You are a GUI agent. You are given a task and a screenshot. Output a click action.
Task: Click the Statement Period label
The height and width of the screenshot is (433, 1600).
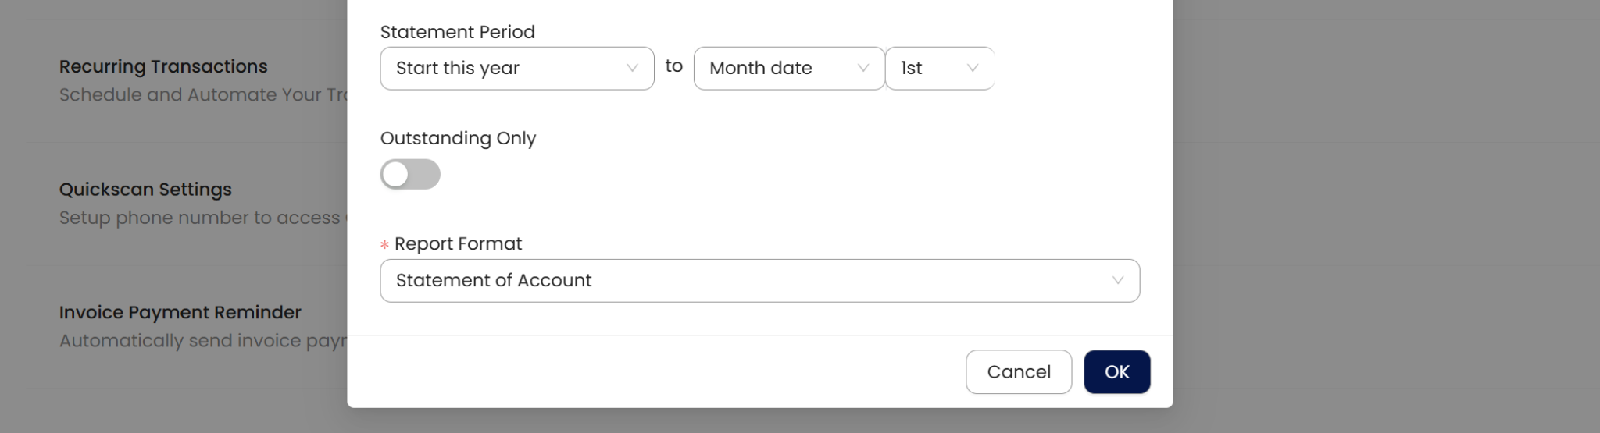click(x=457, y=32)
